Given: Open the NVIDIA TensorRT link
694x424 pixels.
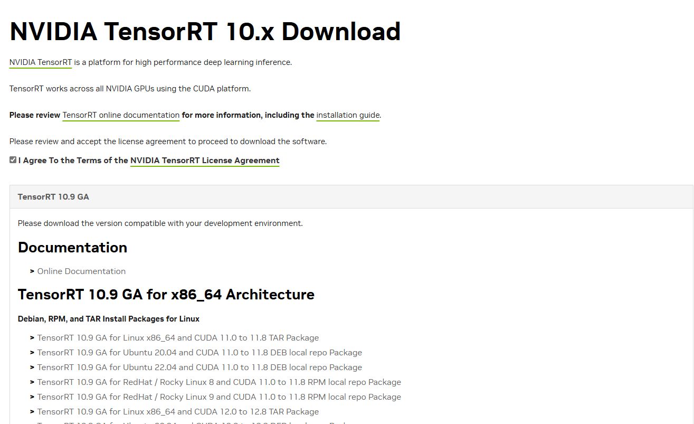Looking at the screenshot, I should point(41,62).
